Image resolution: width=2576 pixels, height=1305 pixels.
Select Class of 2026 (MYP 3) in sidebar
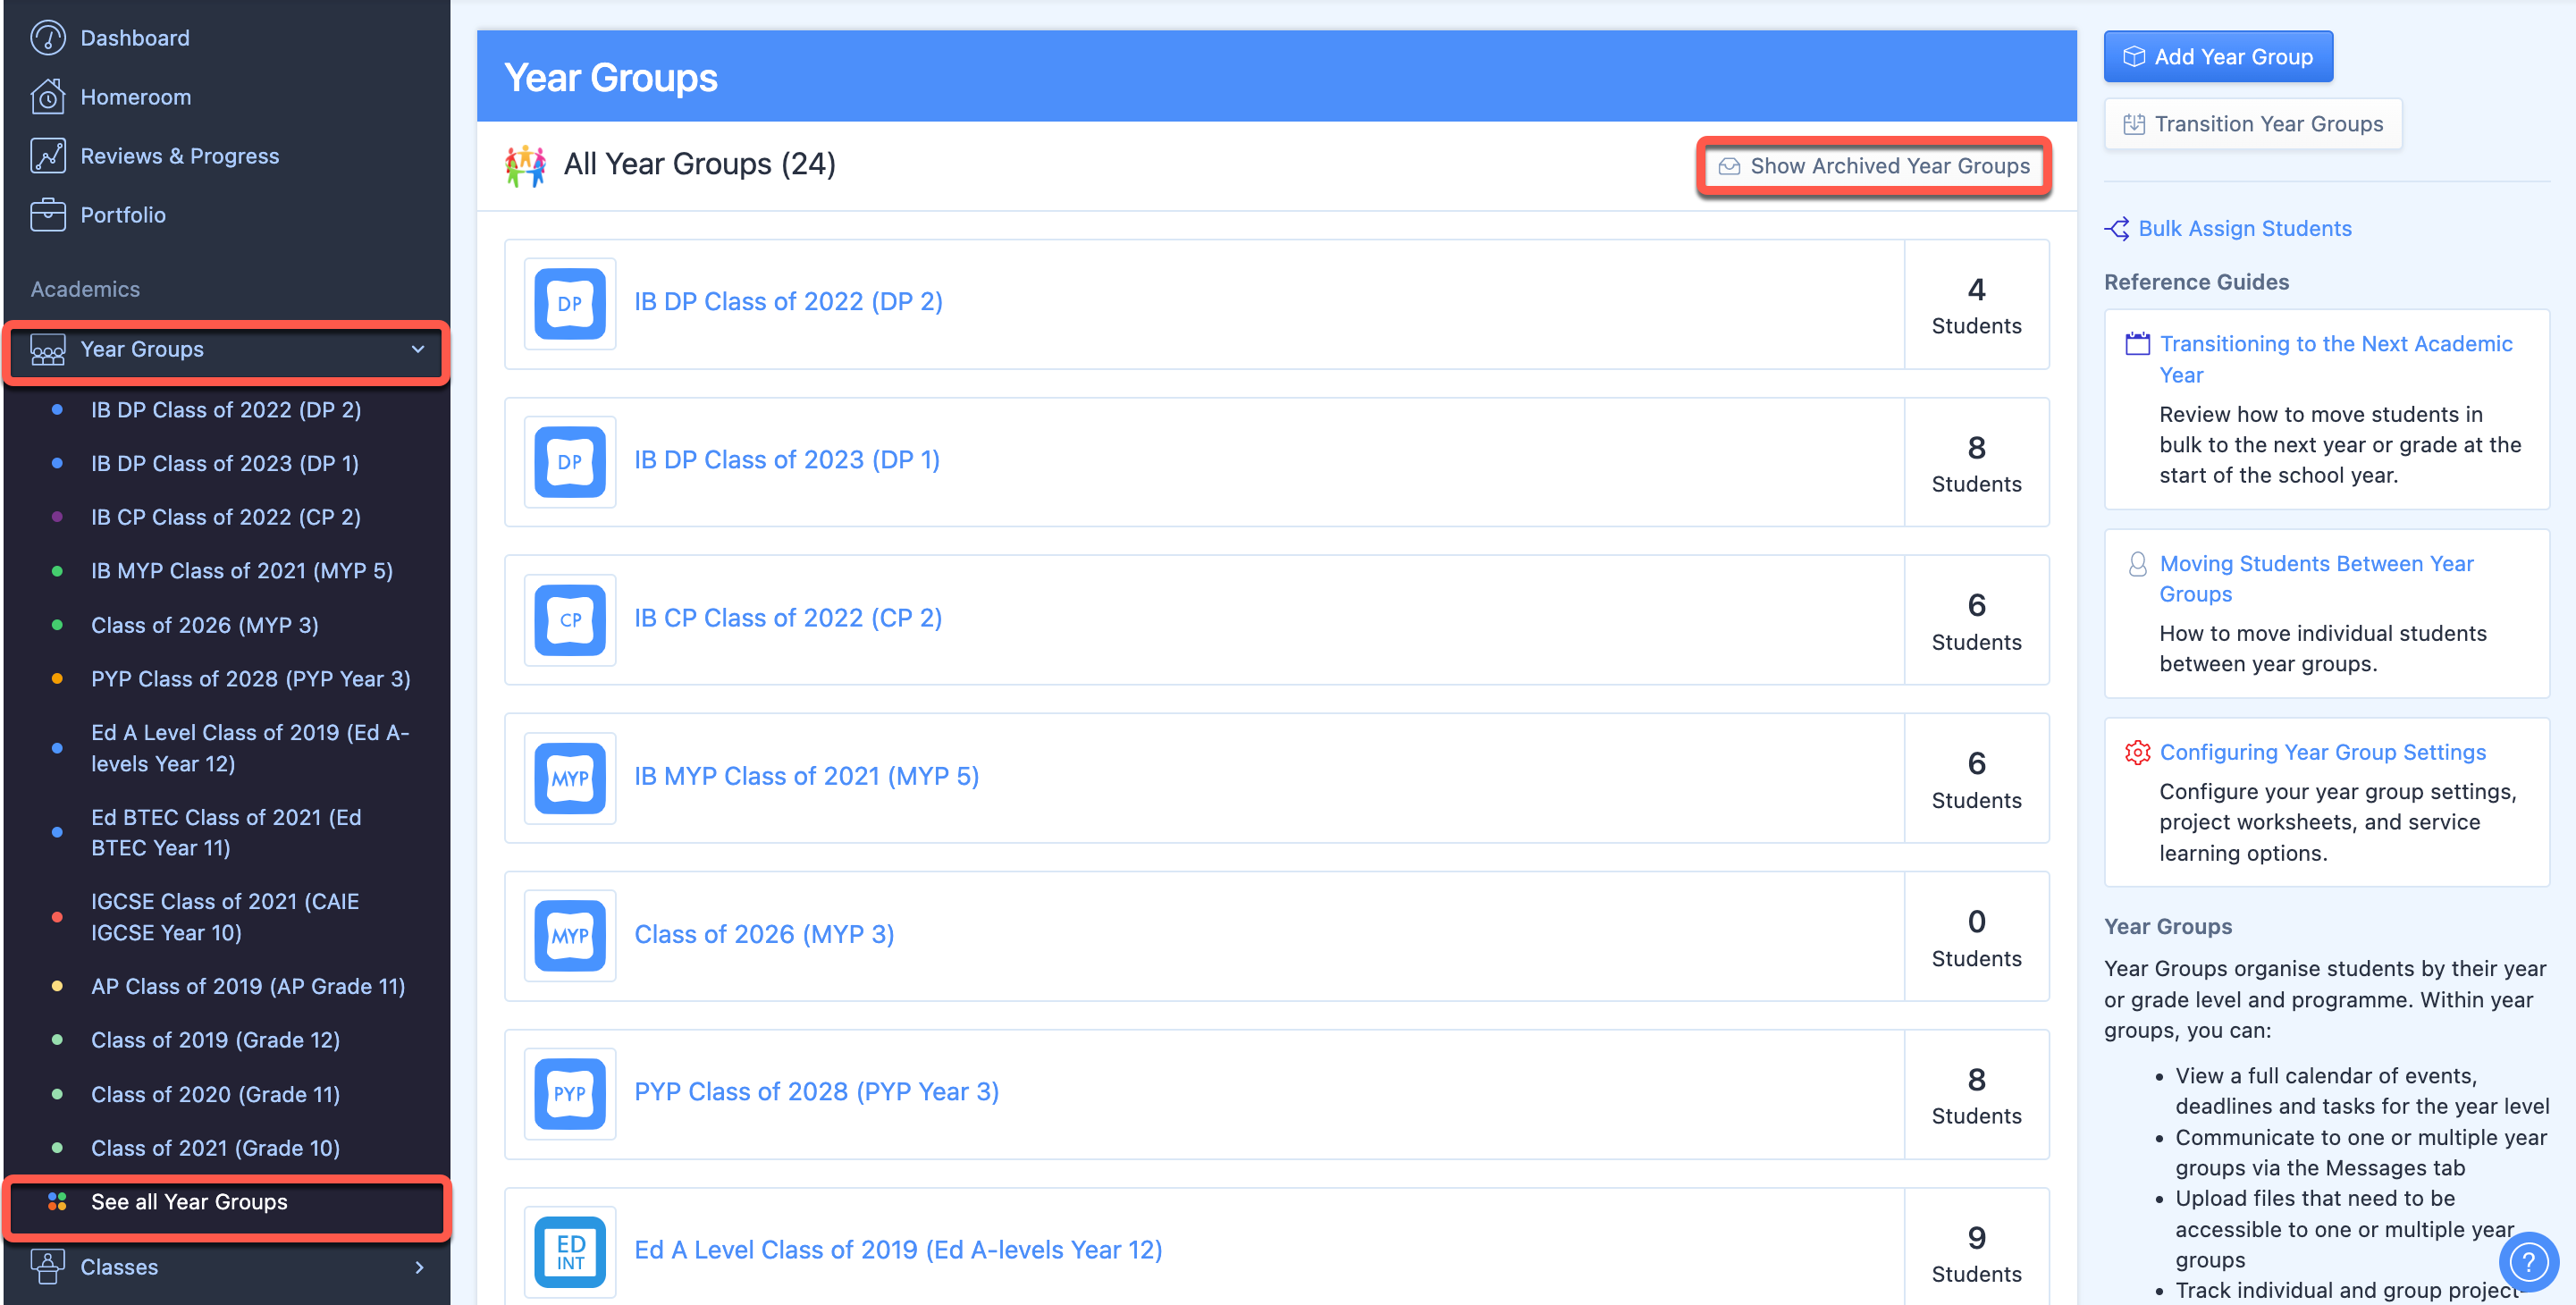pos(205,626)
